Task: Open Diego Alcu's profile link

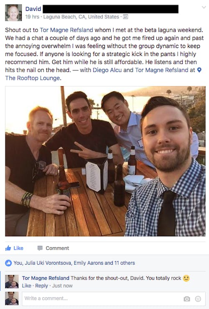Action: pos(107,70)
